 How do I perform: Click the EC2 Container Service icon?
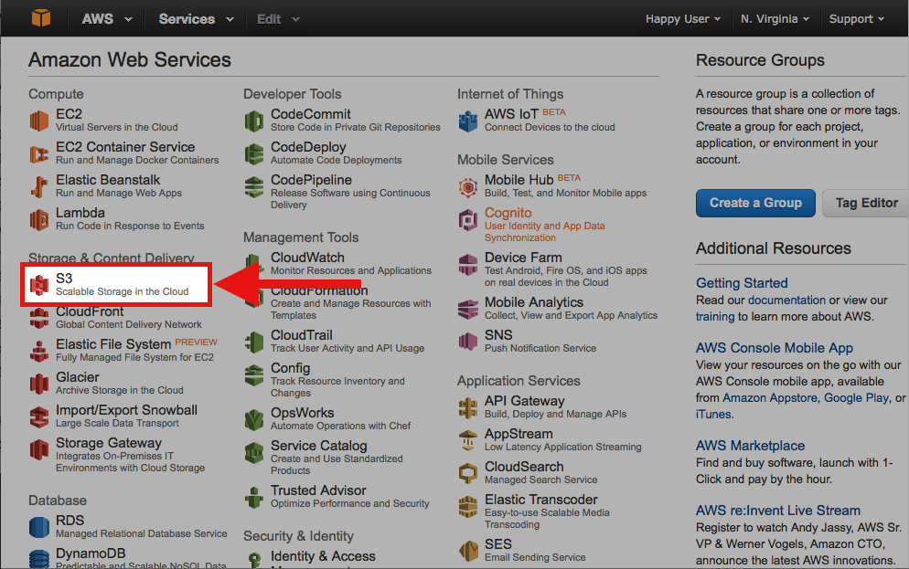pyautogui.click(x=39, y=154)
